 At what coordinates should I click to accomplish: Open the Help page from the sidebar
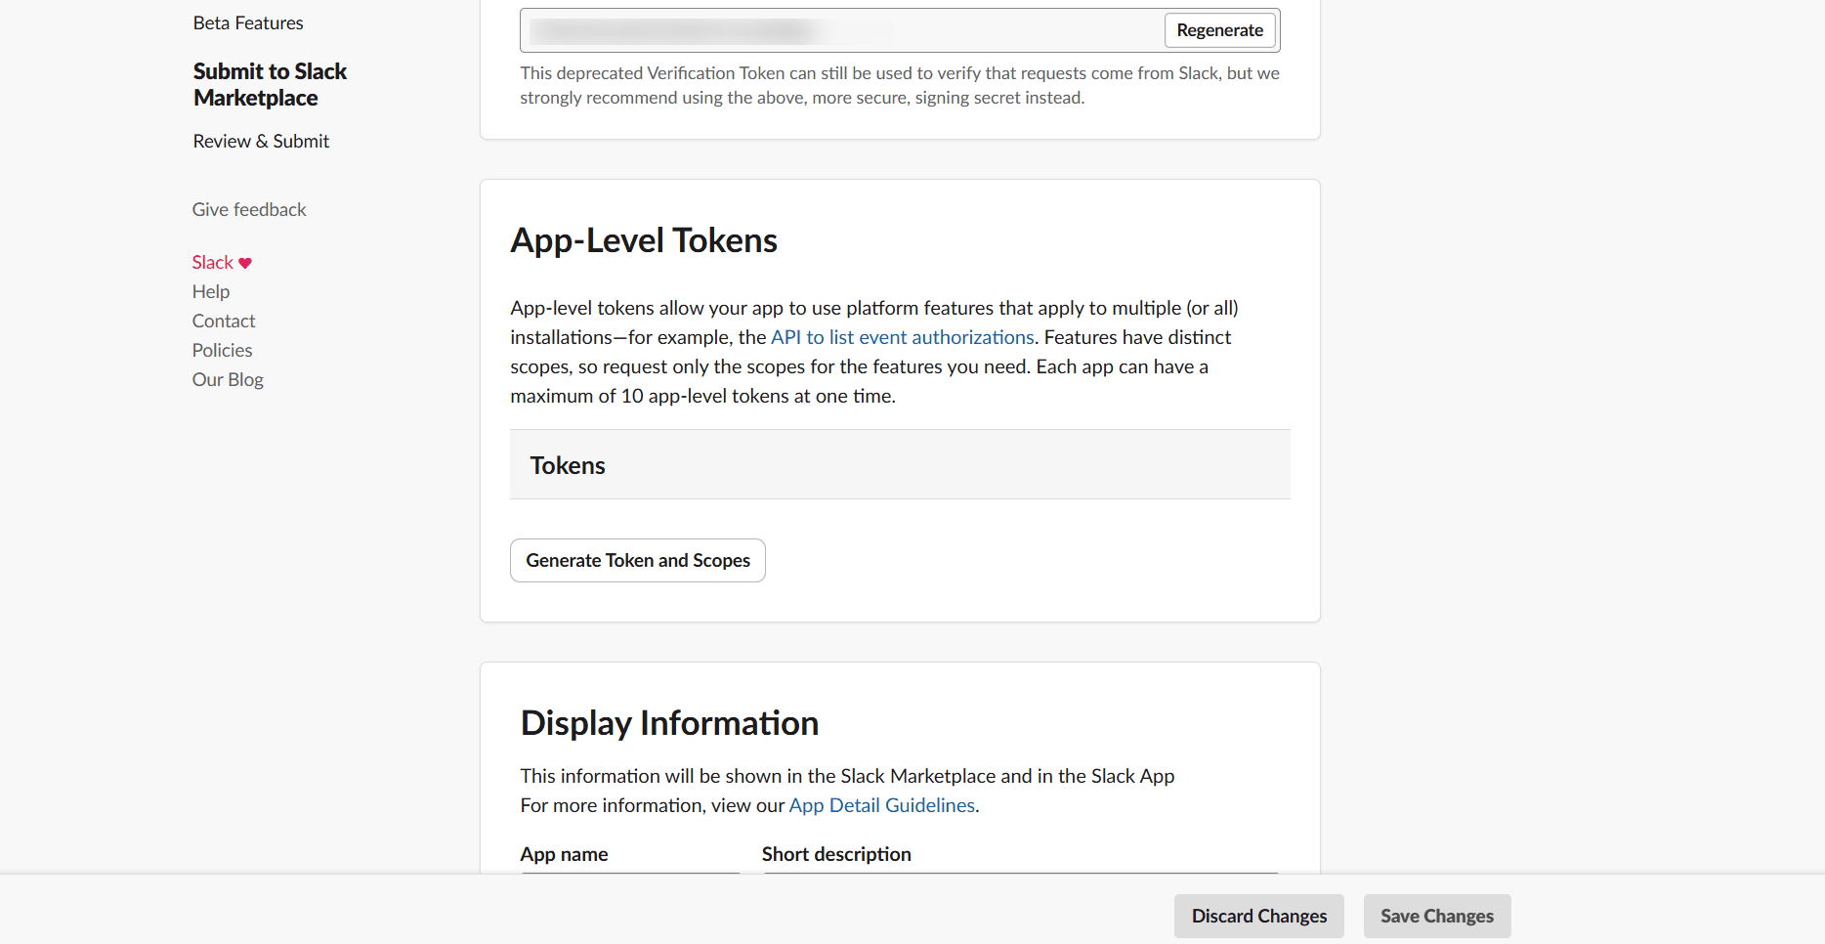211,291
